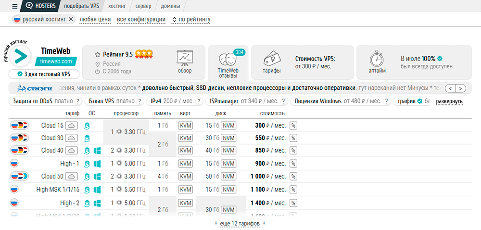Image resolution: width=481 pixels, height=230 pixels.
Task: Click Windows icon in Cloud 40 row
Action: tap(98, 150)
